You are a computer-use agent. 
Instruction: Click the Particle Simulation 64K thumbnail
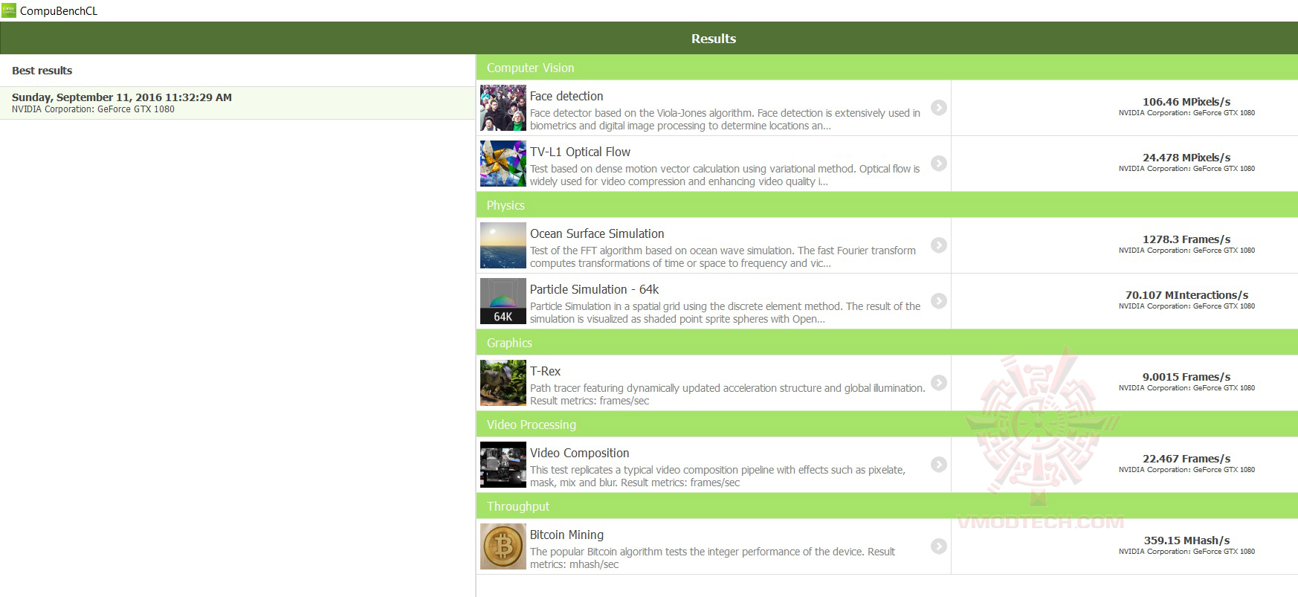click(x=503, y=301)
